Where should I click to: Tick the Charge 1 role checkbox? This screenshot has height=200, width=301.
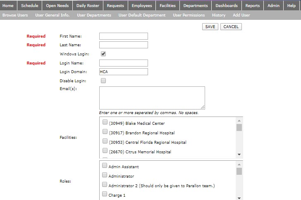click(105, 194)
